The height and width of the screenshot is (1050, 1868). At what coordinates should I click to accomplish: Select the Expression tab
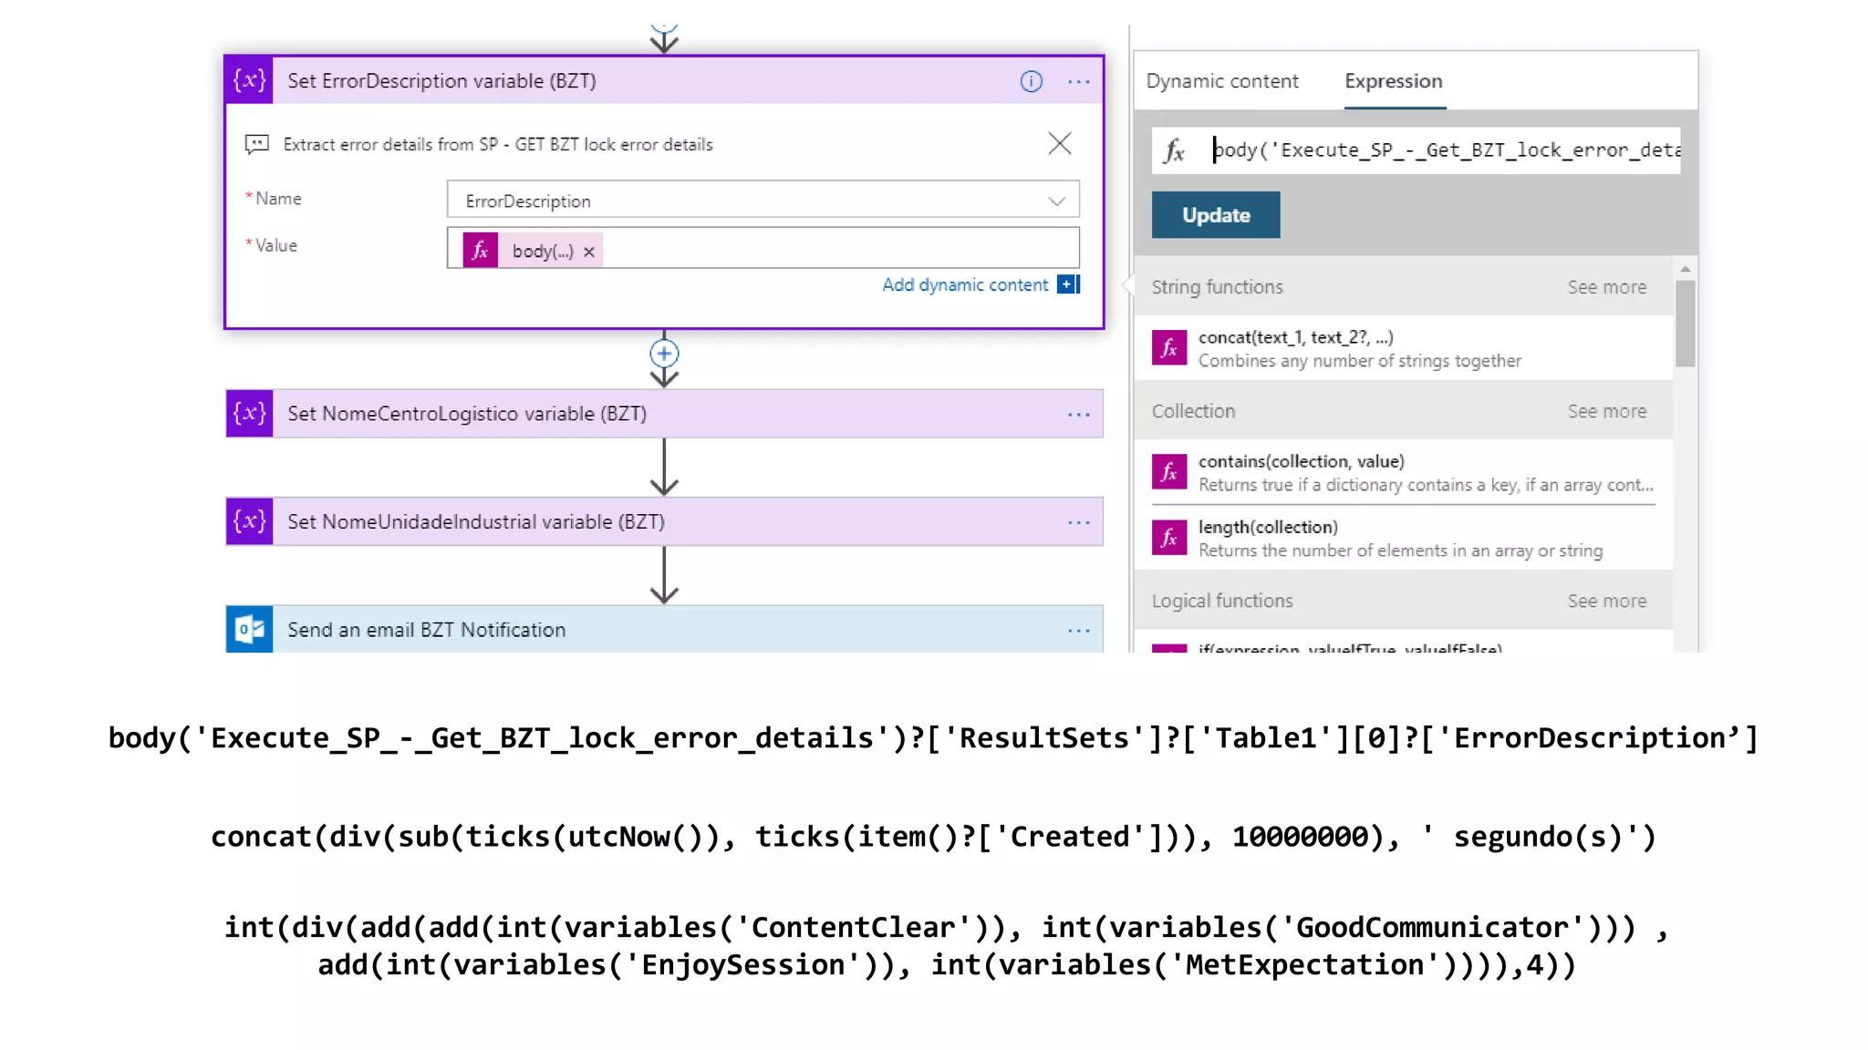coord(1393,81)
